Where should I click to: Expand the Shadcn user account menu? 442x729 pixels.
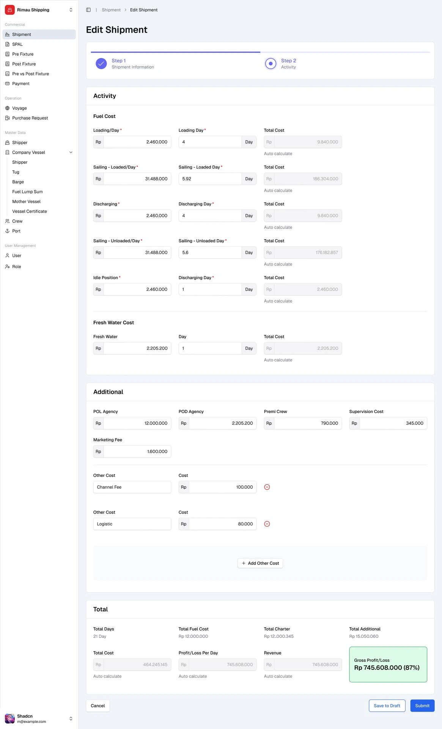(71, 718)
